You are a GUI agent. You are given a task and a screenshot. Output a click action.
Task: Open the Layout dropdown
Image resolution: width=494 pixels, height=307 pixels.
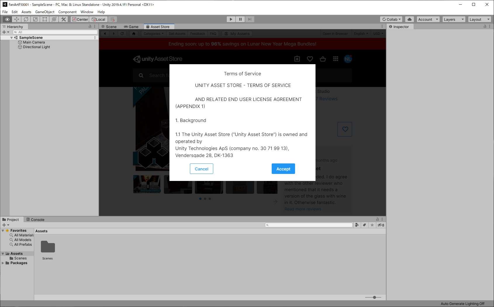click(479, 19)
